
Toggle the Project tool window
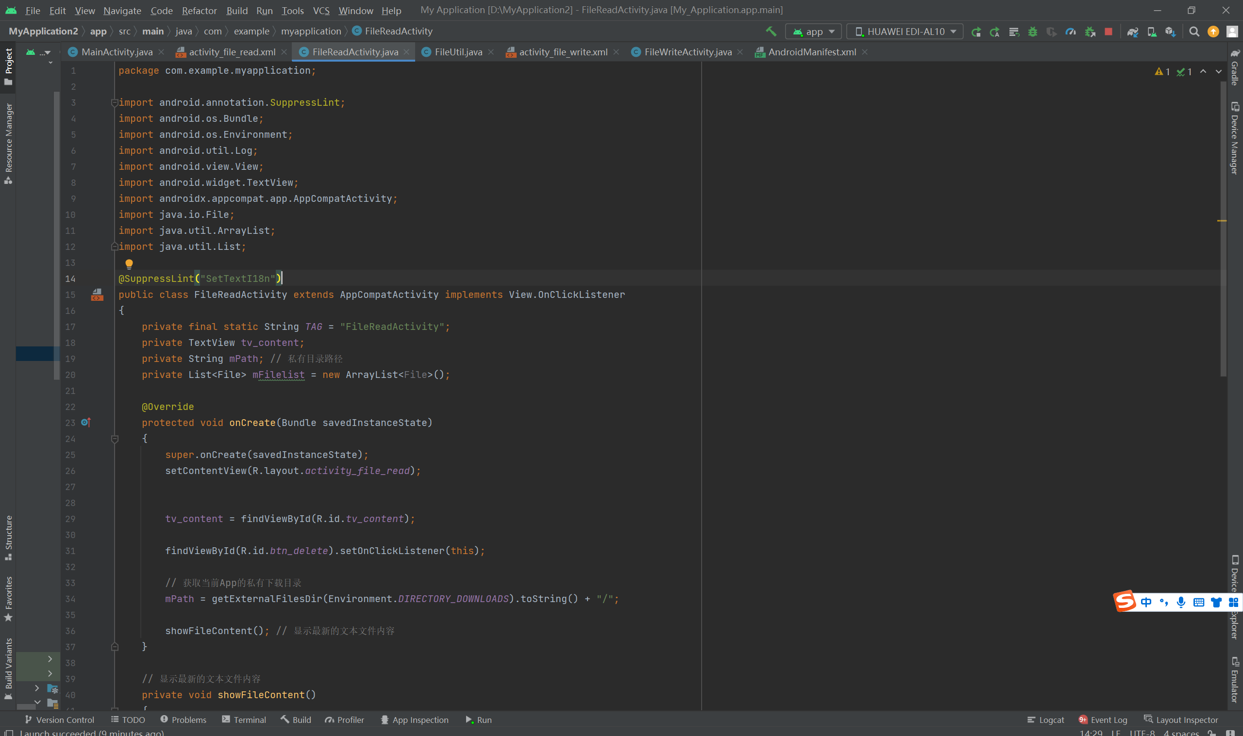click(x=8, y=65)
